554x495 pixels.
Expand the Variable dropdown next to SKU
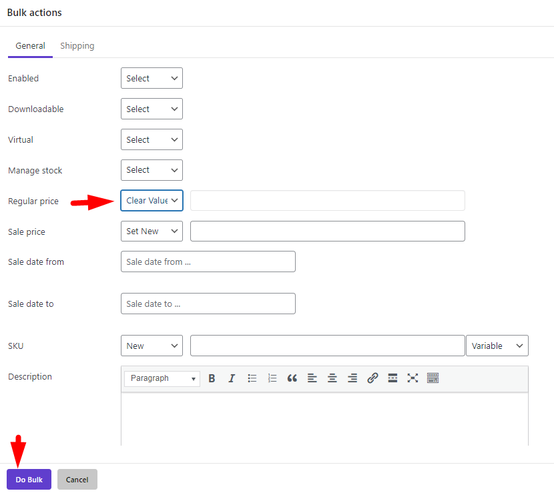497,346
